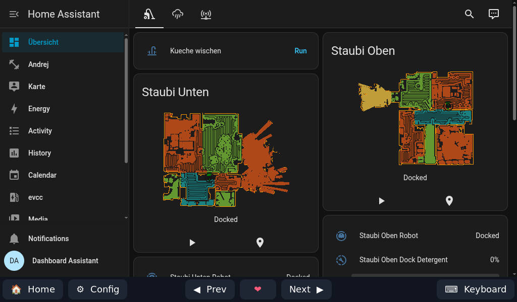Image resolution: width=517 pixels, height=302 pixels.
Task: Open Übersicht in sidebar
Action: pos(63,42)
